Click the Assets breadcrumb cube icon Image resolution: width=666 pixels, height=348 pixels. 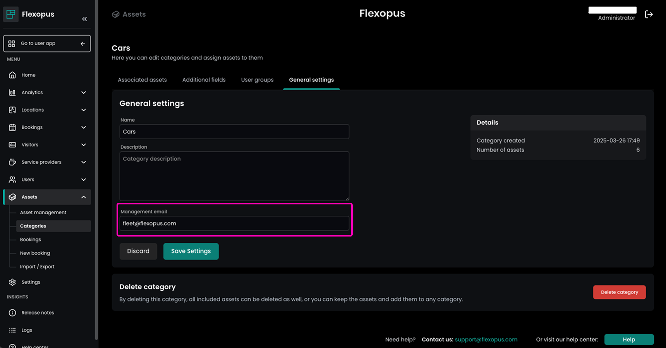tap(116, 14)
